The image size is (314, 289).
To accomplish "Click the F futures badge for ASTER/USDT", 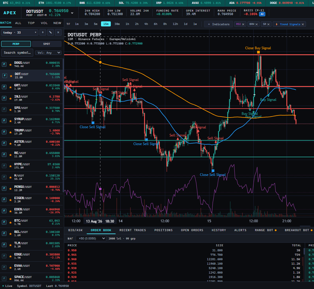I will pyautogui.click(x=4, y=143).
